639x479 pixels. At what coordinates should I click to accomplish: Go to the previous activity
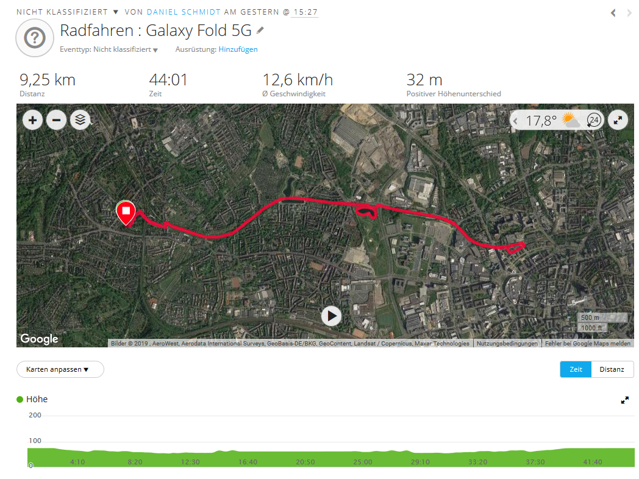(613, 12)
